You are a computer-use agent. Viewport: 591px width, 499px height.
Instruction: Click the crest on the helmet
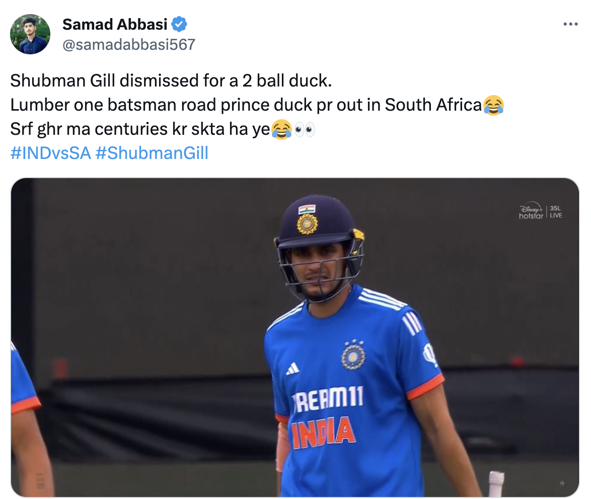[x=307, y=224]
